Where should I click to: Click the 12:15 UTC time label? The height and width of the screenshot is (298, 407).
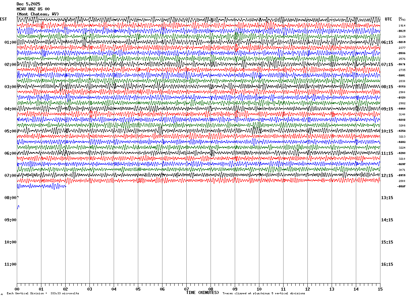coord(387,176)
